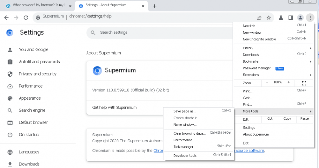This screenshot has height=168, width=319.
Task: Click the Search settings field
Action: [x=159, y=32]
